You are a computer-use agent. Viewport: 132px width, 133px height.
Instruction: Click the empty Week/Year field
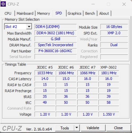click(x=114, y=39)
